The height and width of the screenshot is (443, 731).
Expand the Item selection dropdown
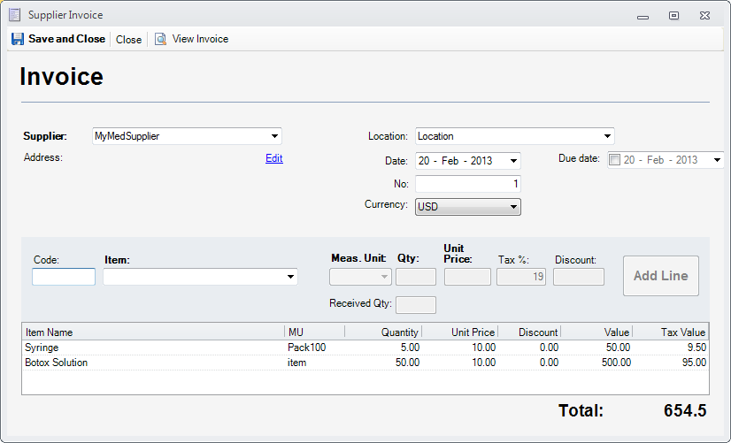click(x=291, y=277)
